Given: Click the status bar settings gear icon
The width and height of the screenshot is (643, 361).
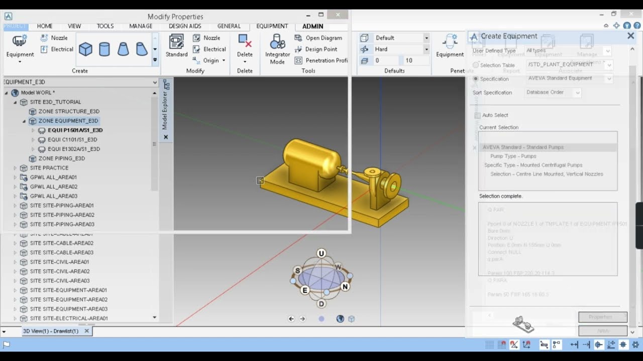Looking at the screenshot, I should (635, 344).
